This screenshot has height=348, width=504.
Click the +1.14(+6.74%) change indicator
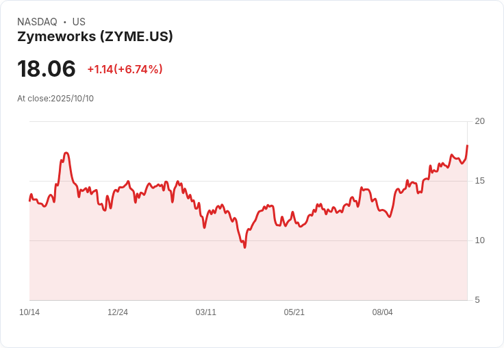125,69
